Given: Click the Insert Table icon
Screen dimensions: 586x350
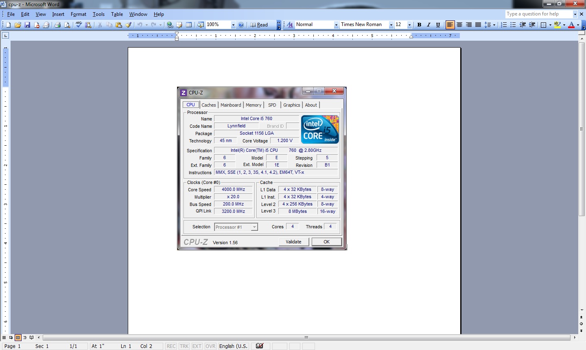Looking at the screenshot, I should pyautogui.click(x=189, y=25).
